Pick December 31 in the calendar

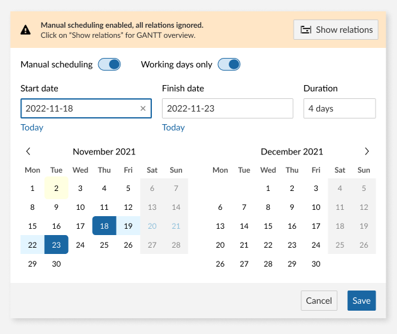click(x=316, y=264)
